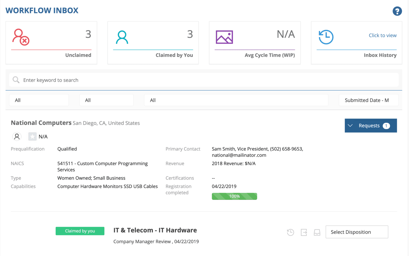Open the help question mark icon
Viewport: 409px width, 256px height.
(397, 11)
